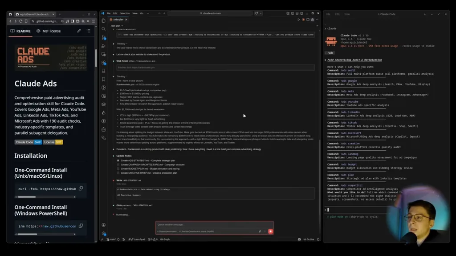Open Manage gear icon in VS Code activity bar
Image resolution: width=456 pixels, height=256 pixels.
click(x=103, y=233)
